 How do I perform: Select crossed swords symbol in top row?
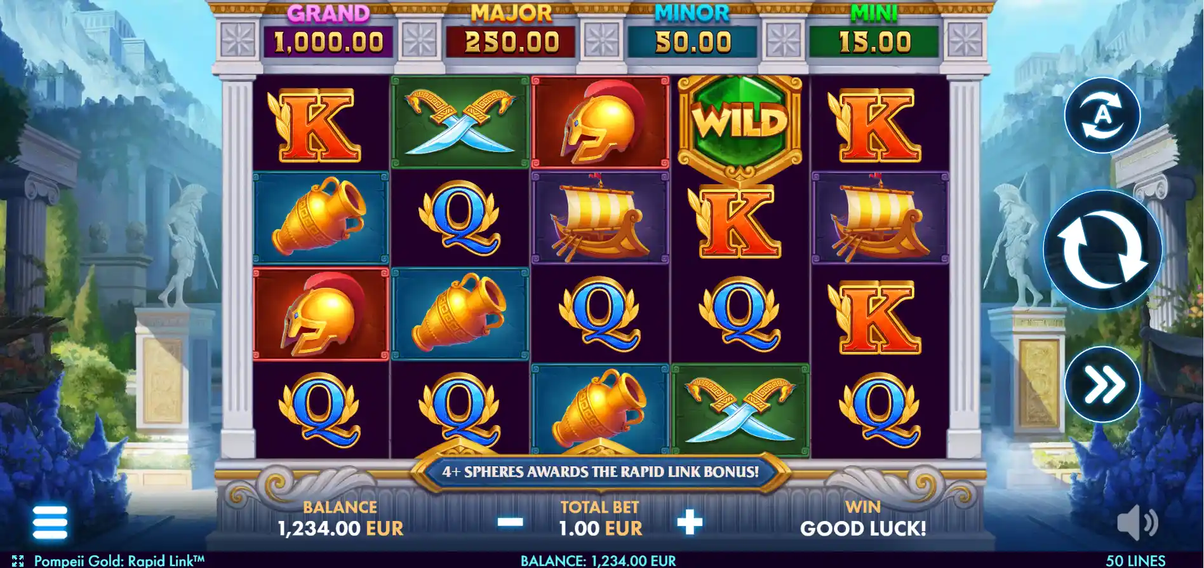[x=460, y=123]
